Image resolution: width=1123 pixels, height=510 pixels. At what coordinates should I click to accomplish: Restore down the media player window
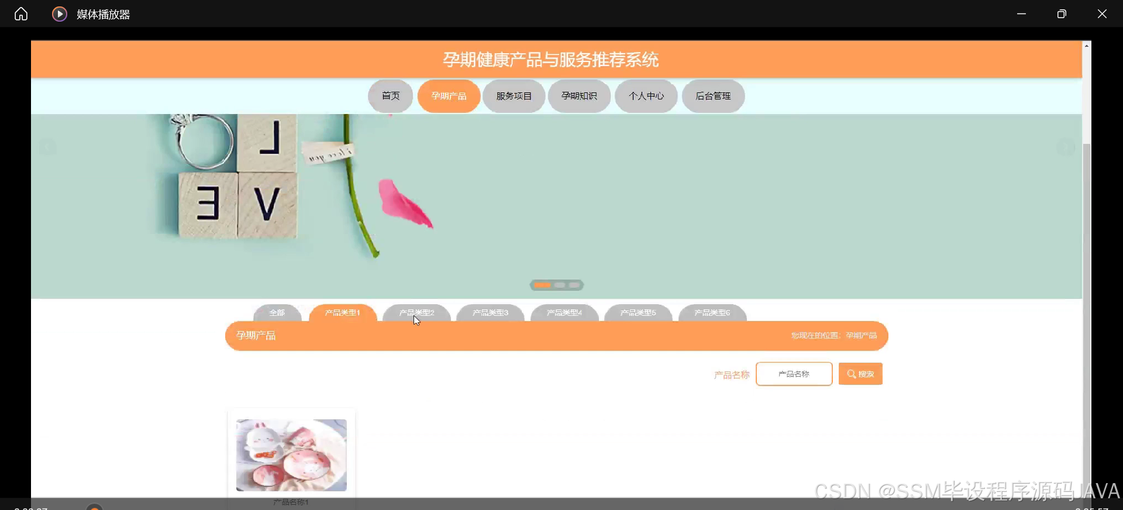(1062, 14)
